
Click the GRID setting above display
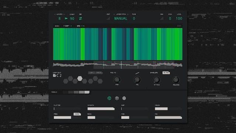[80, 26]
